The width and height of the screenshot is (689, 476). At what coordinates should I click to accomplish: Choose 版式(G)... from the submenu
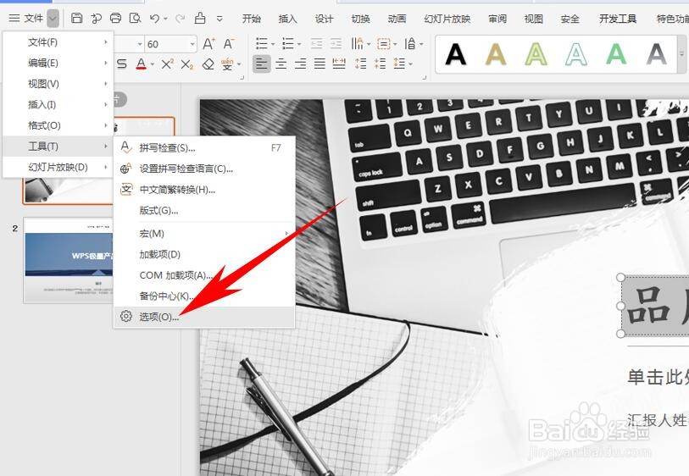(204, 210)
